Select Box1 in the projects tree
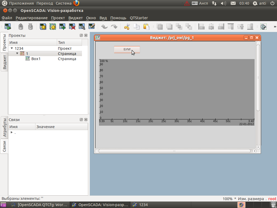 (x=36, y=59)
